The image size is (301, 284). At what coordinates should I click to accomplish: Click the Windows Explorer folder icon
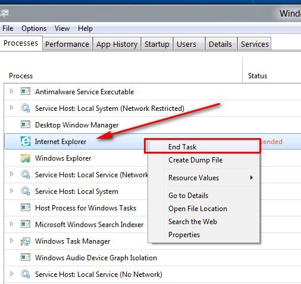pos(26,158)
